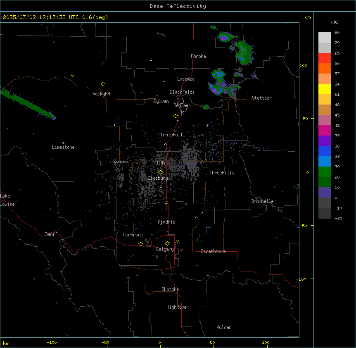
Task: Select the small green echo east of RedDeer
Action: (x=206, y=107)
